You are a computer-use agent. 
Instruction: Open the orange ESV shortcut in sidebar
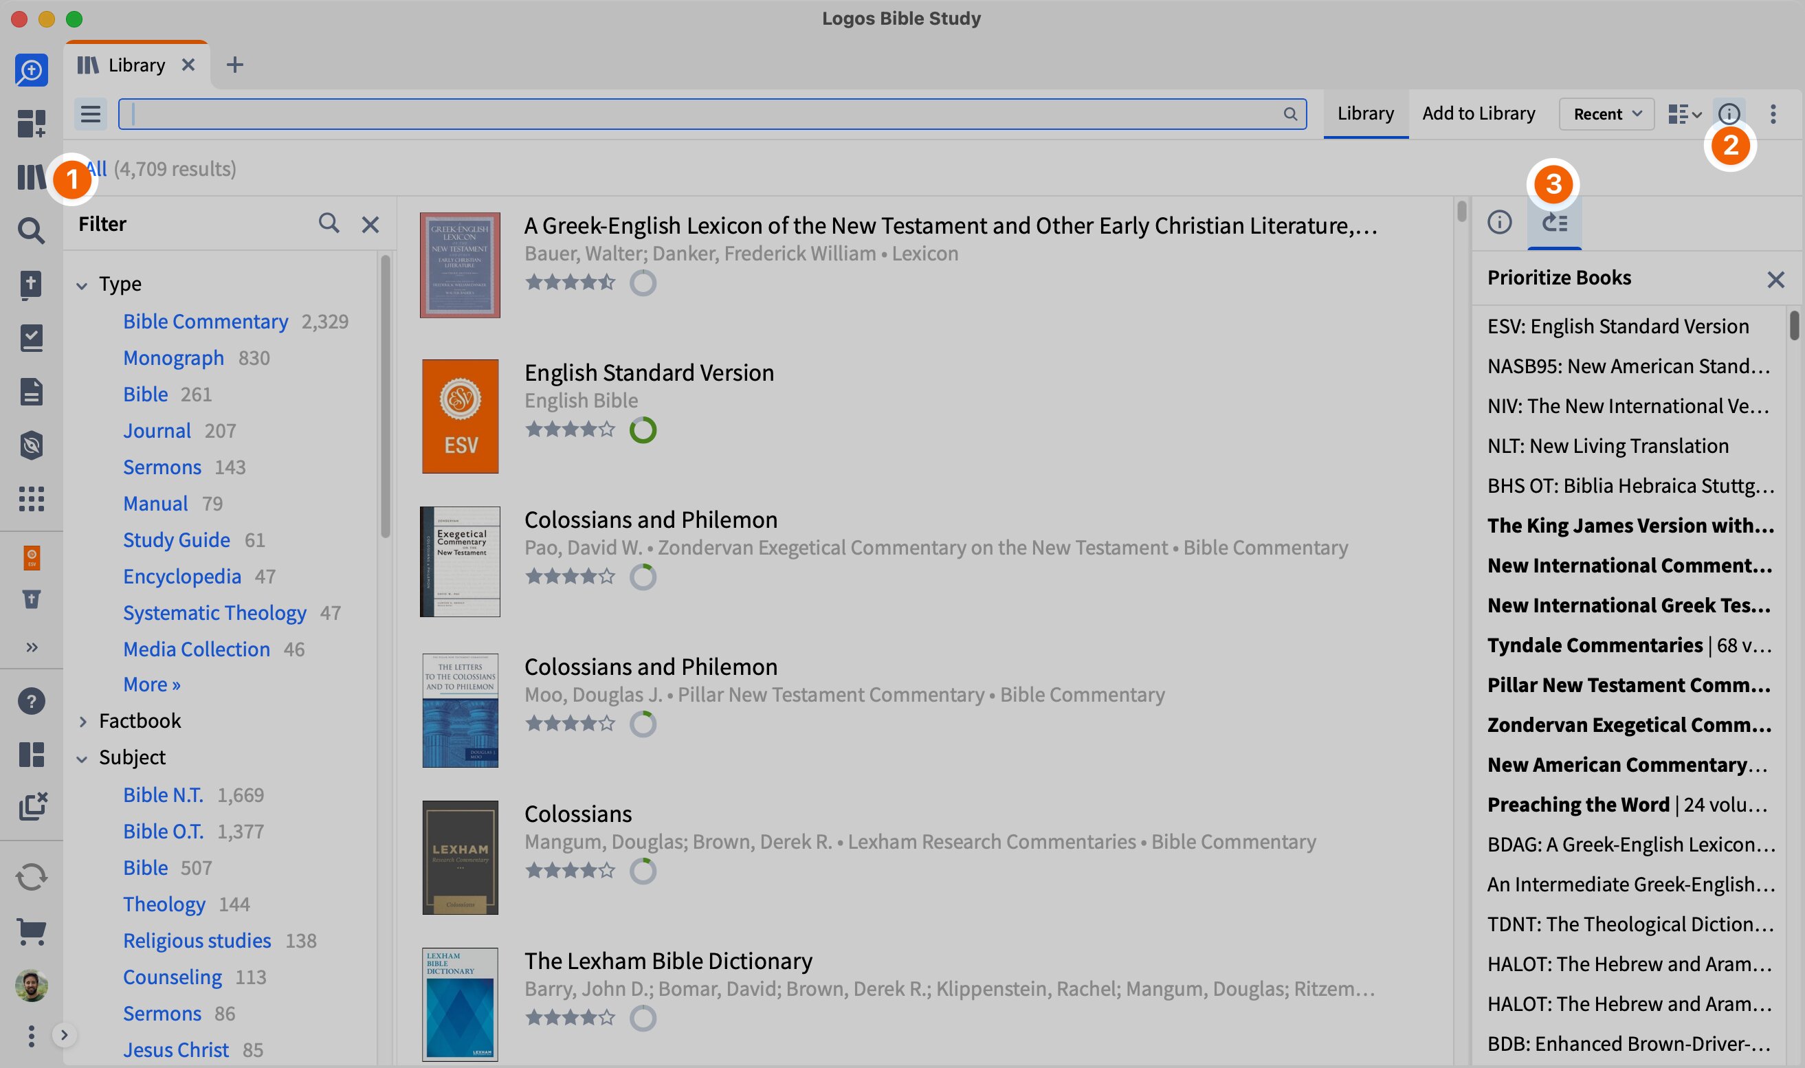(x=32, y=558)
